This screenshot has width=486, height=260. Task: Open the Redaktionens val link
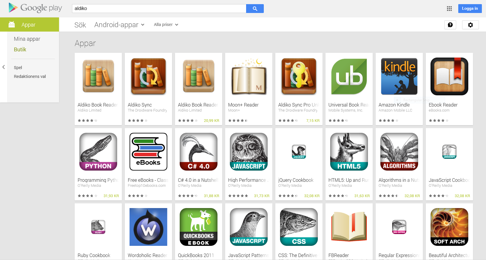30,76
